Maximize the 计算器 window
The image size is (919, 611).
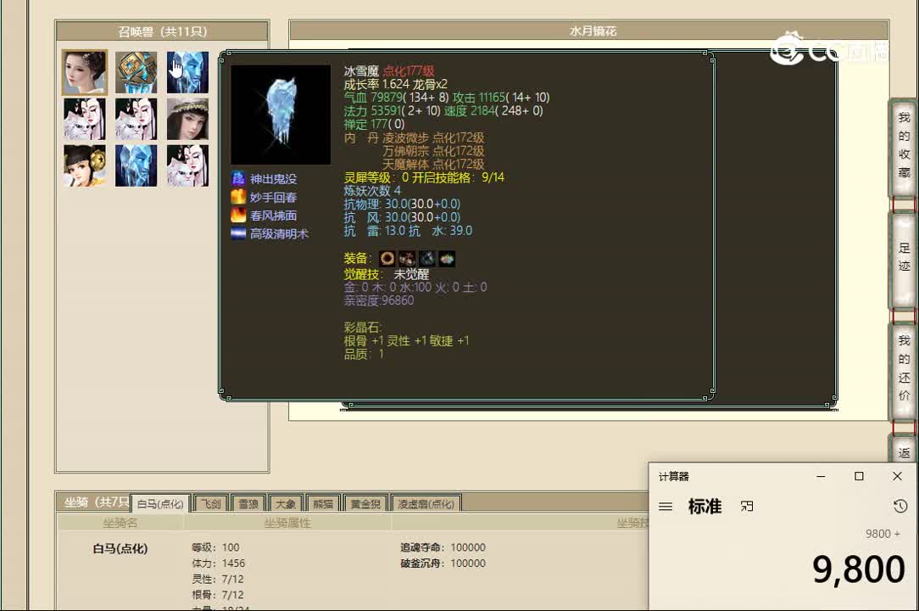click(x=859, y=476)
